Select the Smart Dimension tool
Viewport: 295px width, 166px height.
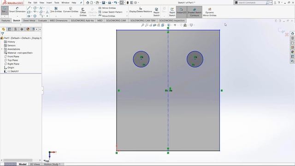click(18, 10)
